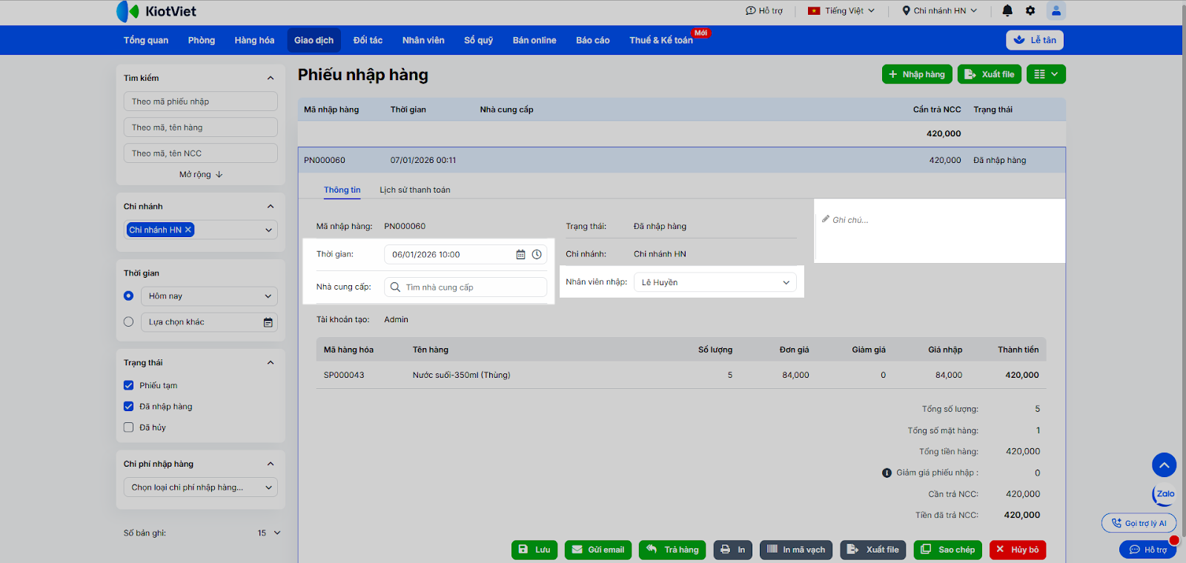Open the Chi nhánh HN branch selector at top
The image size is (1186, 563).
(940, 11)
